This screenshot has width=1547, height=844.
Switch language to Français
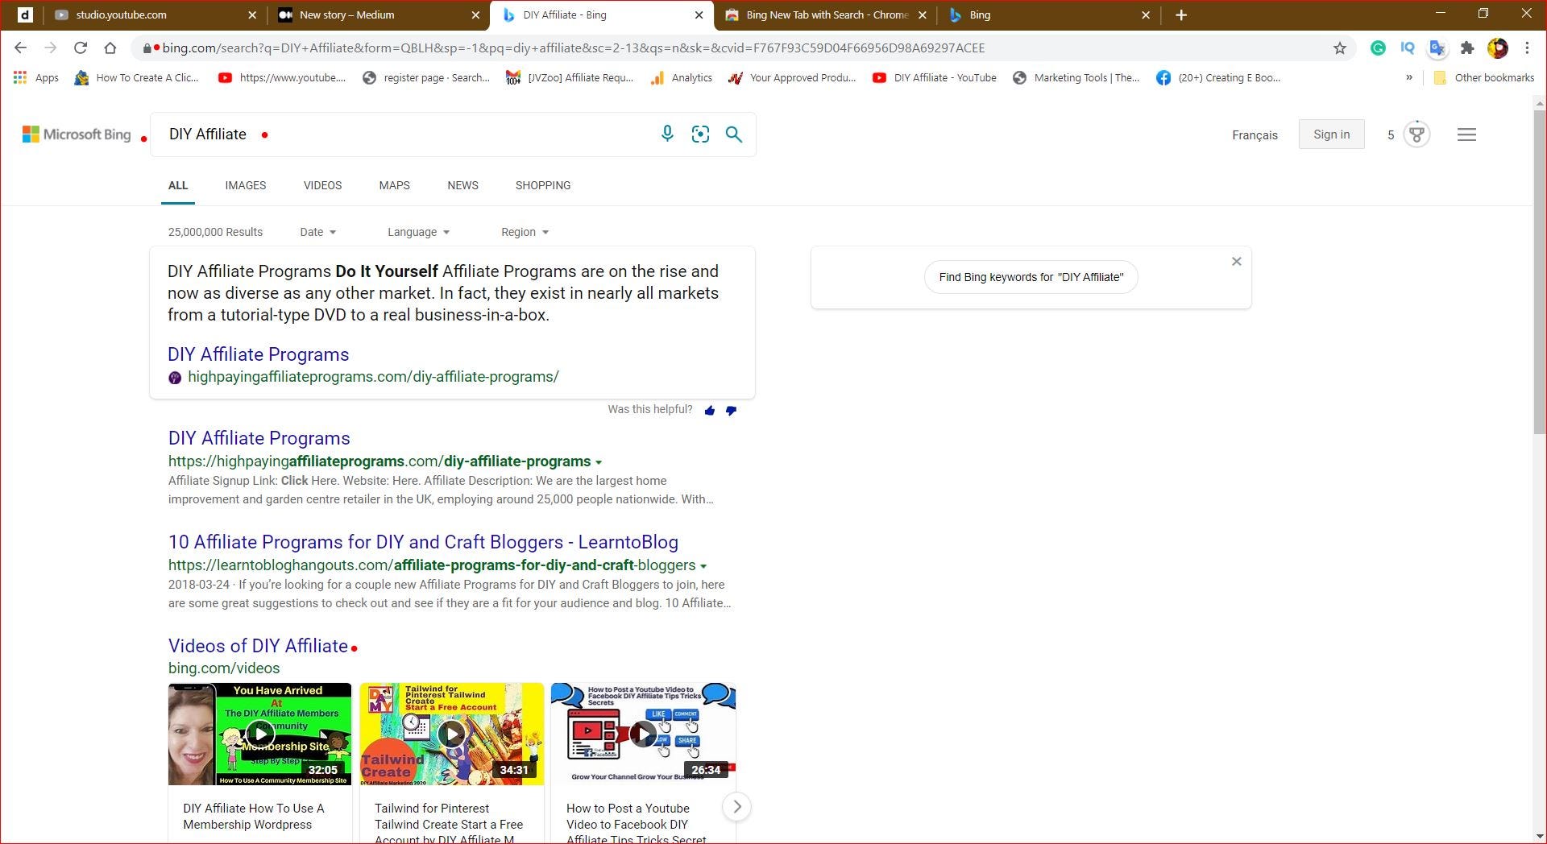coord(1255,135)
